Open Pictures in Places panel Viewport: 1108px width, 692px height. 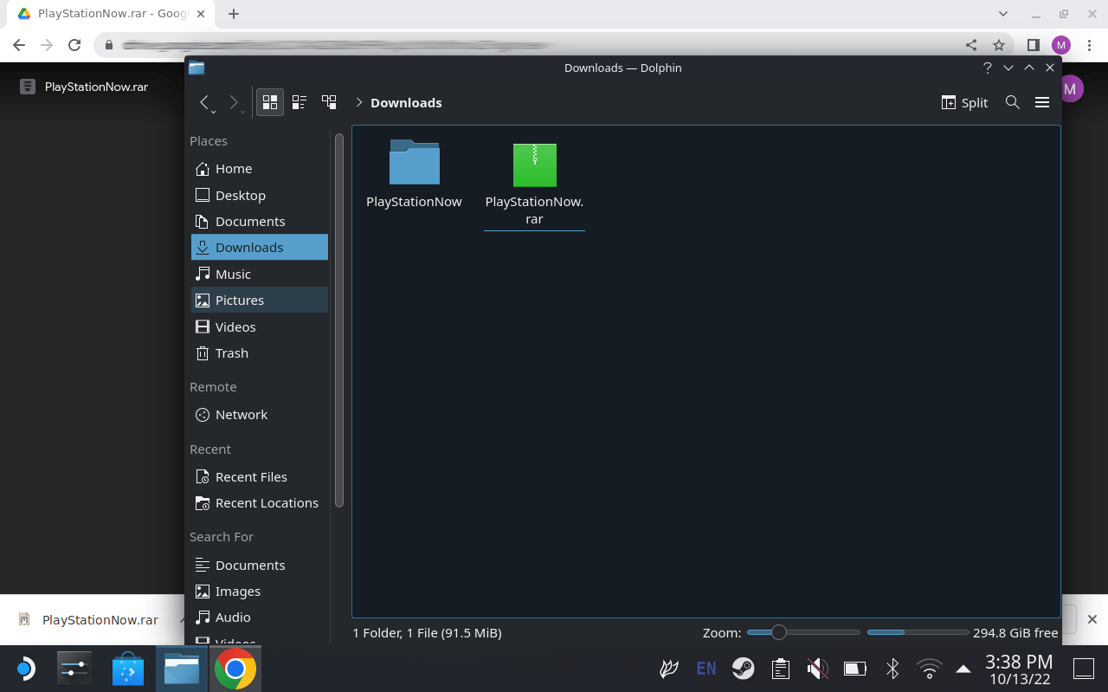260,300
